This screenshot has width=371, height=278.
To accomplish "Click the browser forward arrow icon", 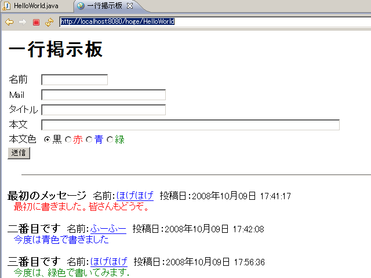I will point(23,22).
